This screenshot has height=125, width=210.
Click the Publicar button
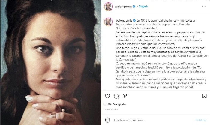click(201, 120)
